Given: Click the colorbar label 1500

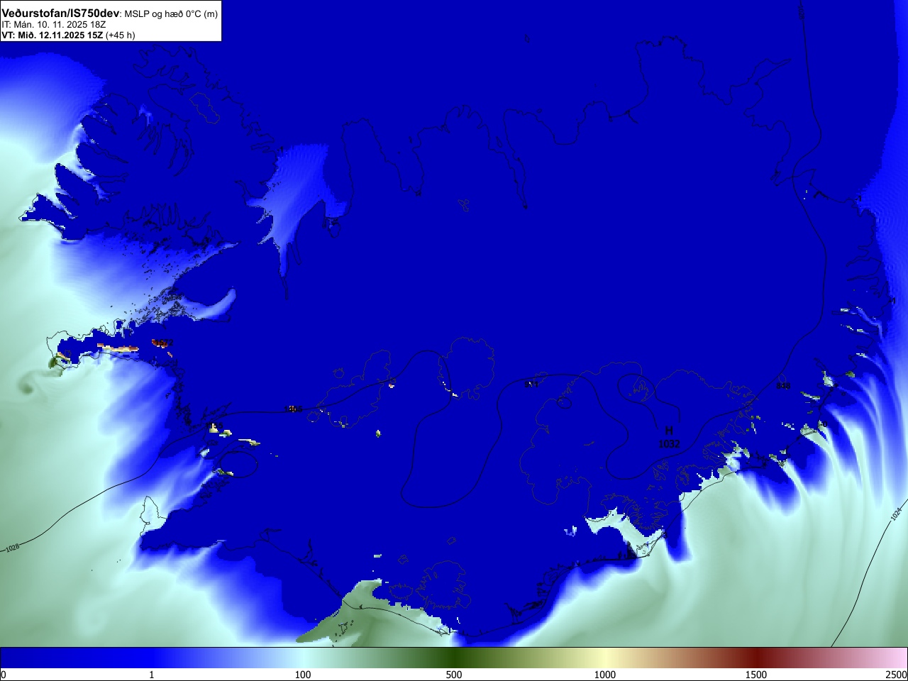Looking at the screenshot, I should (756, 675).
